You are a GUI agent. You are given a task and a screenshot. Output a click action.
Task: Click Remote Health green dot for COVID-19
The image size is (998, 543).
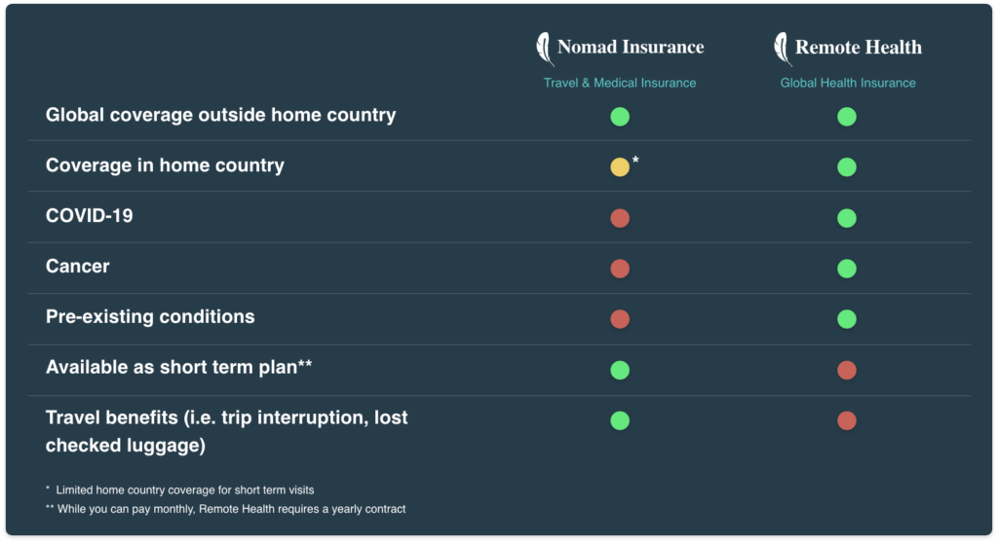tap(847, 218)
